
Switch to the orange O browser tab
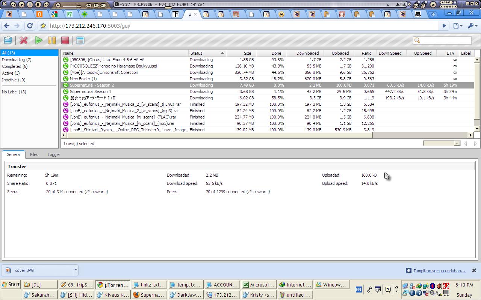pos(39,14)
